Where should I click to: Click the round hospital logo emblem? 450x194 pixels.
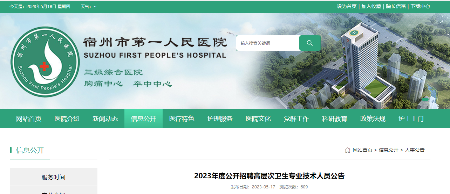45,62
